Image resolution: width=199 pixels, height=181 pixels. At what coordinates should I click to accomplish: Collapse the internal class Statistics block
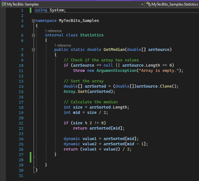pyautogui.click(x=33, y=35)
